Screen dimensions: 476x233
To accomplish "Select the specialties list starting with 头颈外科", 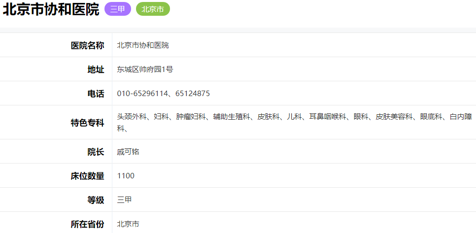I will [x=295, y=123].
